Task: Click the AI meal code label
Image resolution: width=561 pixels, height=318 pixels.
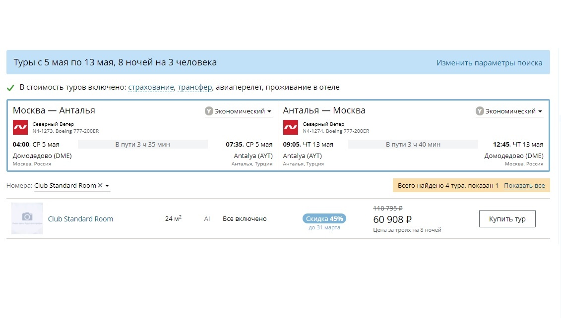Action: [207, 218]
